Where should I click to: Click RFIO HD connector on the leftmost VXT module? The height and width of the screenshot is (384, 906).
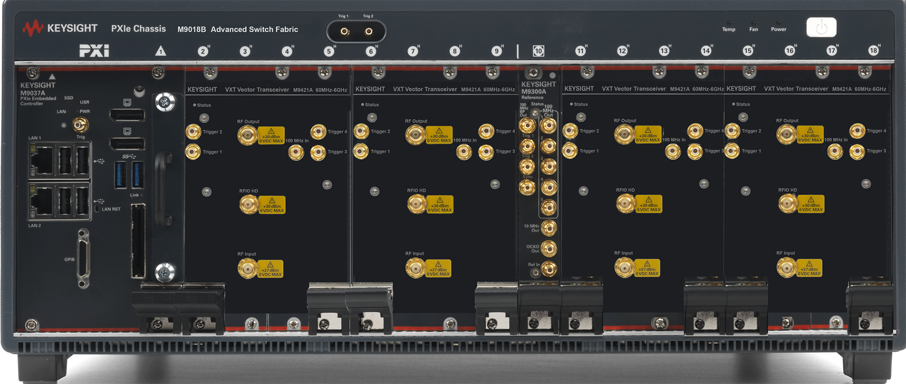[x=249, y=205]
